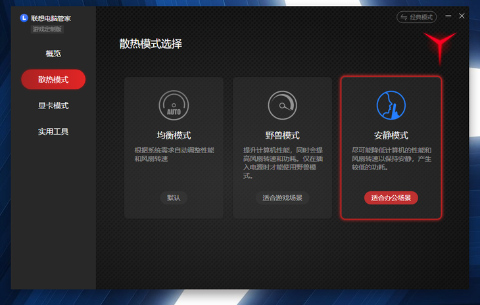480x305 pixels.
Task: Click the Lenovo "L" logo icon
Action: pyautogui.click(x=24, y=18)
